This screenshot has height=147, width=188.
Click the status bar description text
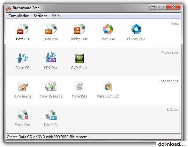(48, 137)
